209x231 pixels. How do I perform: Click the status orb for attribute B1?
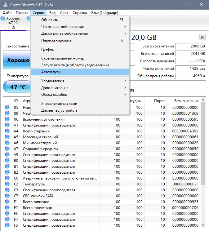(7, 166)
